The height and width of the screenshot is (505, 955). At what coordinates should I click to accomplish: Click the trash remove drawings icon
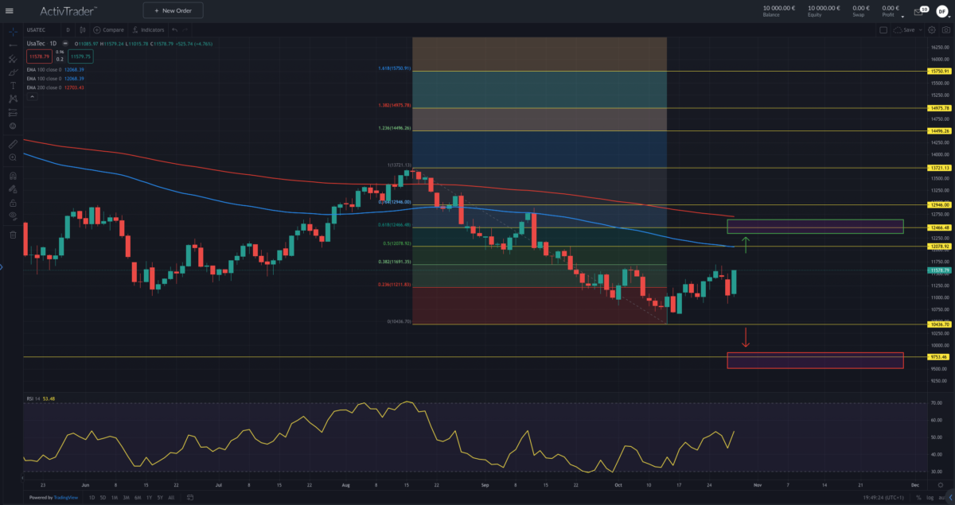tap(13, 235)
